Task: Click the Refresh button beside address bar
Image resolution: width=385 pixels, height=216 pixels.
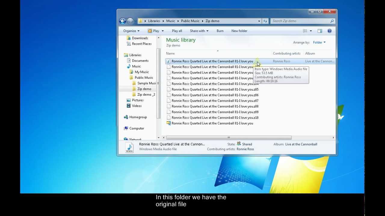Action: (x=265, y=21)
